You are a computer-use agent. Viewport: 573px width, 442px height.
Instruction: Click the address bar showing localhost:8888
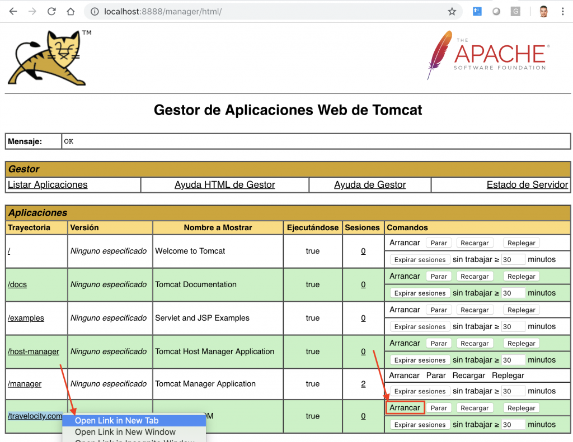pos(269,11)
